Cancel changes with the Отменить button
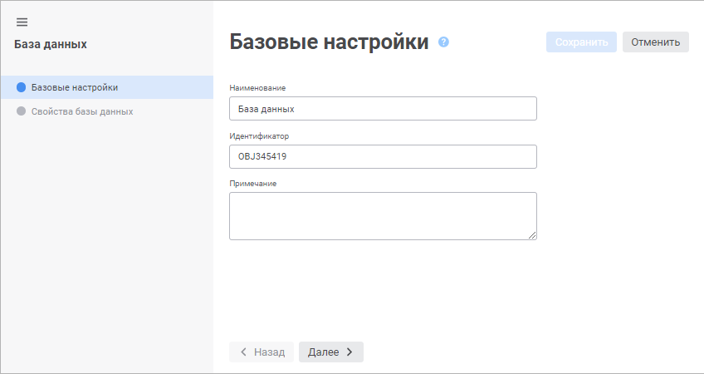Viewport: 704px width, 374px height. click(x=655, y=42)
